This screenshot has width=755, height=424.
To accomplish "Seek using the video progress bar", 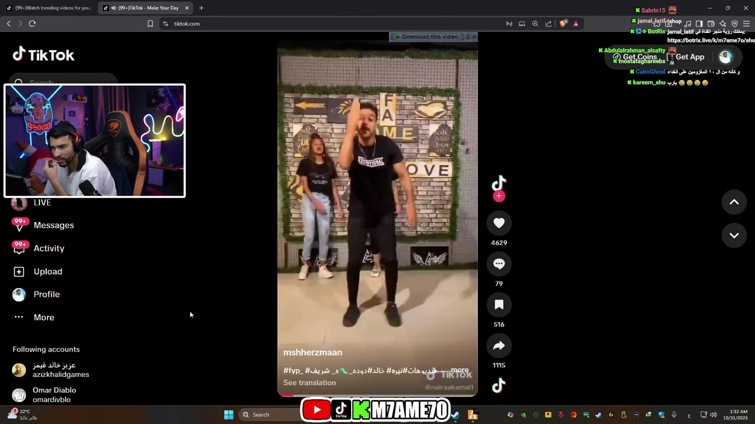I will (x=377, y=395).
